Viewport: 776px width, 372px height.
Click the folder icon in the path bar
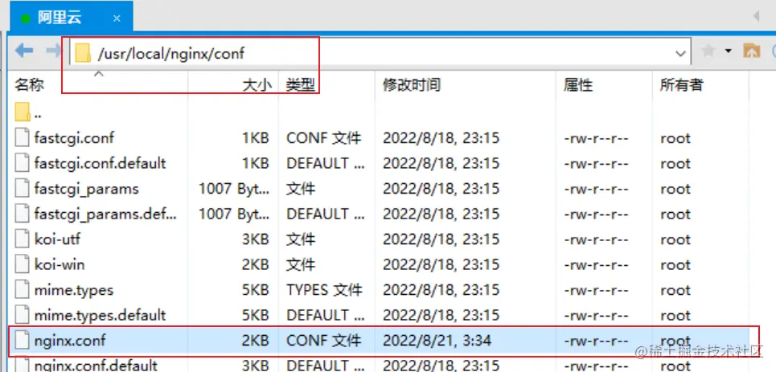(83, 52)
